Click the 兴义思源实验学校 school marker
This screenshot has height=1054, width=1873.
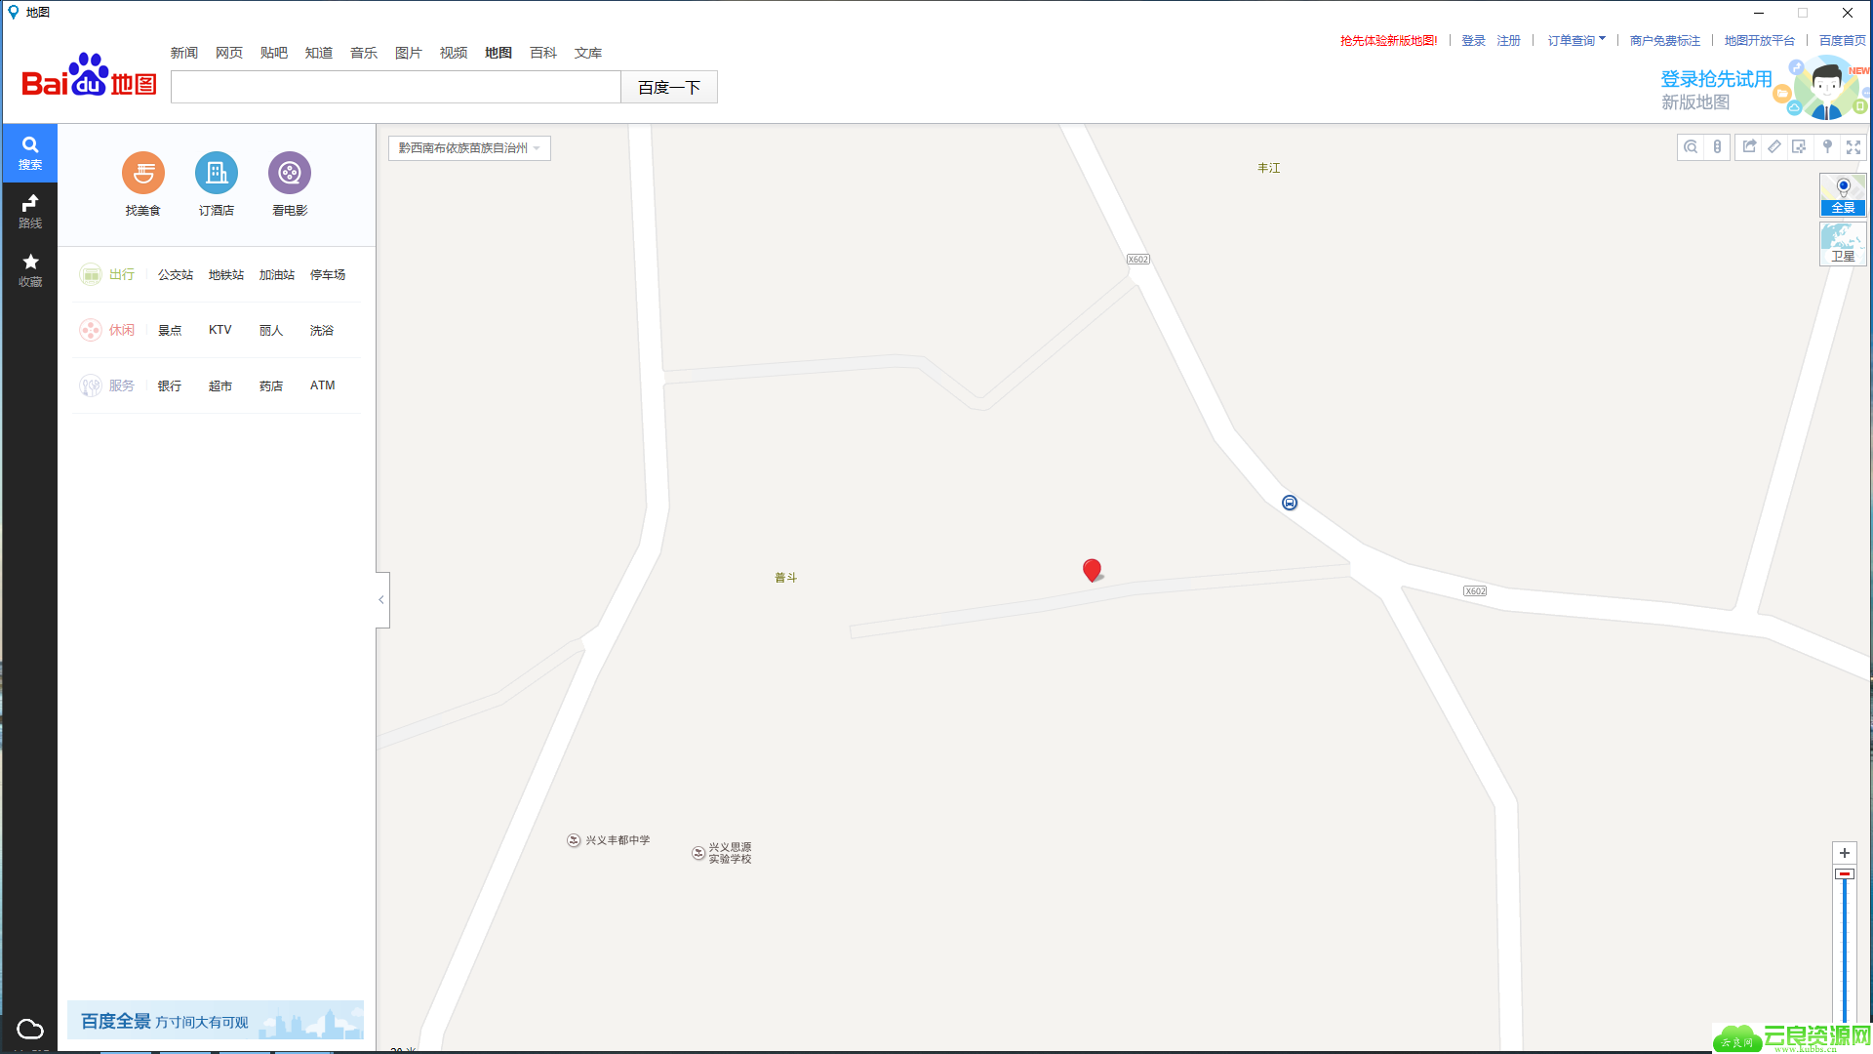click(x=698, y=853)
